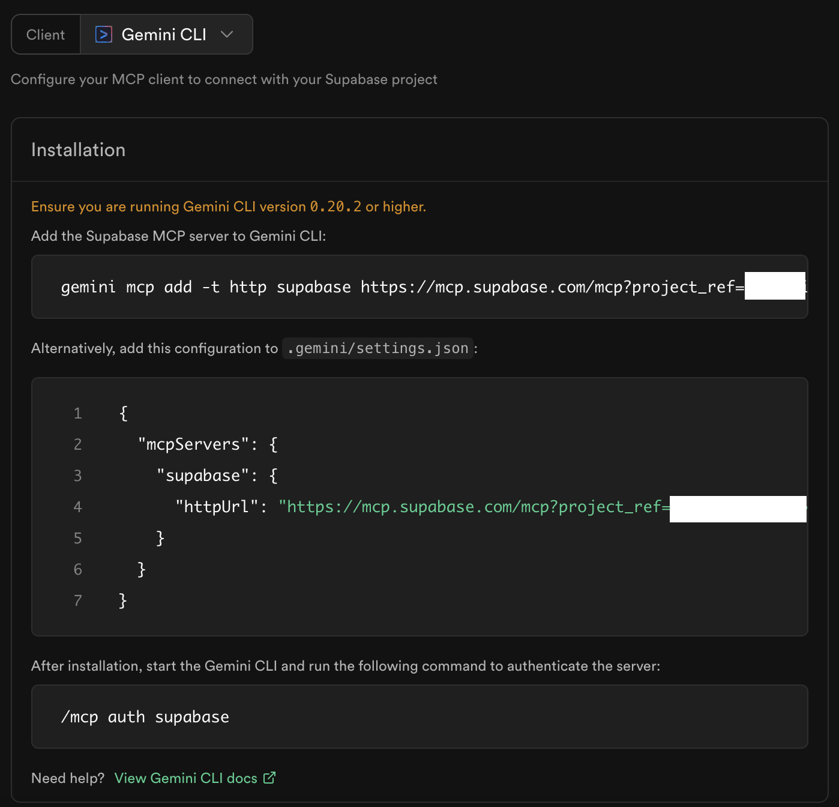The height and width of the screenshot is (807, 839).
Task: Click the 0.20.2 version number
Action: pos(335,207)
